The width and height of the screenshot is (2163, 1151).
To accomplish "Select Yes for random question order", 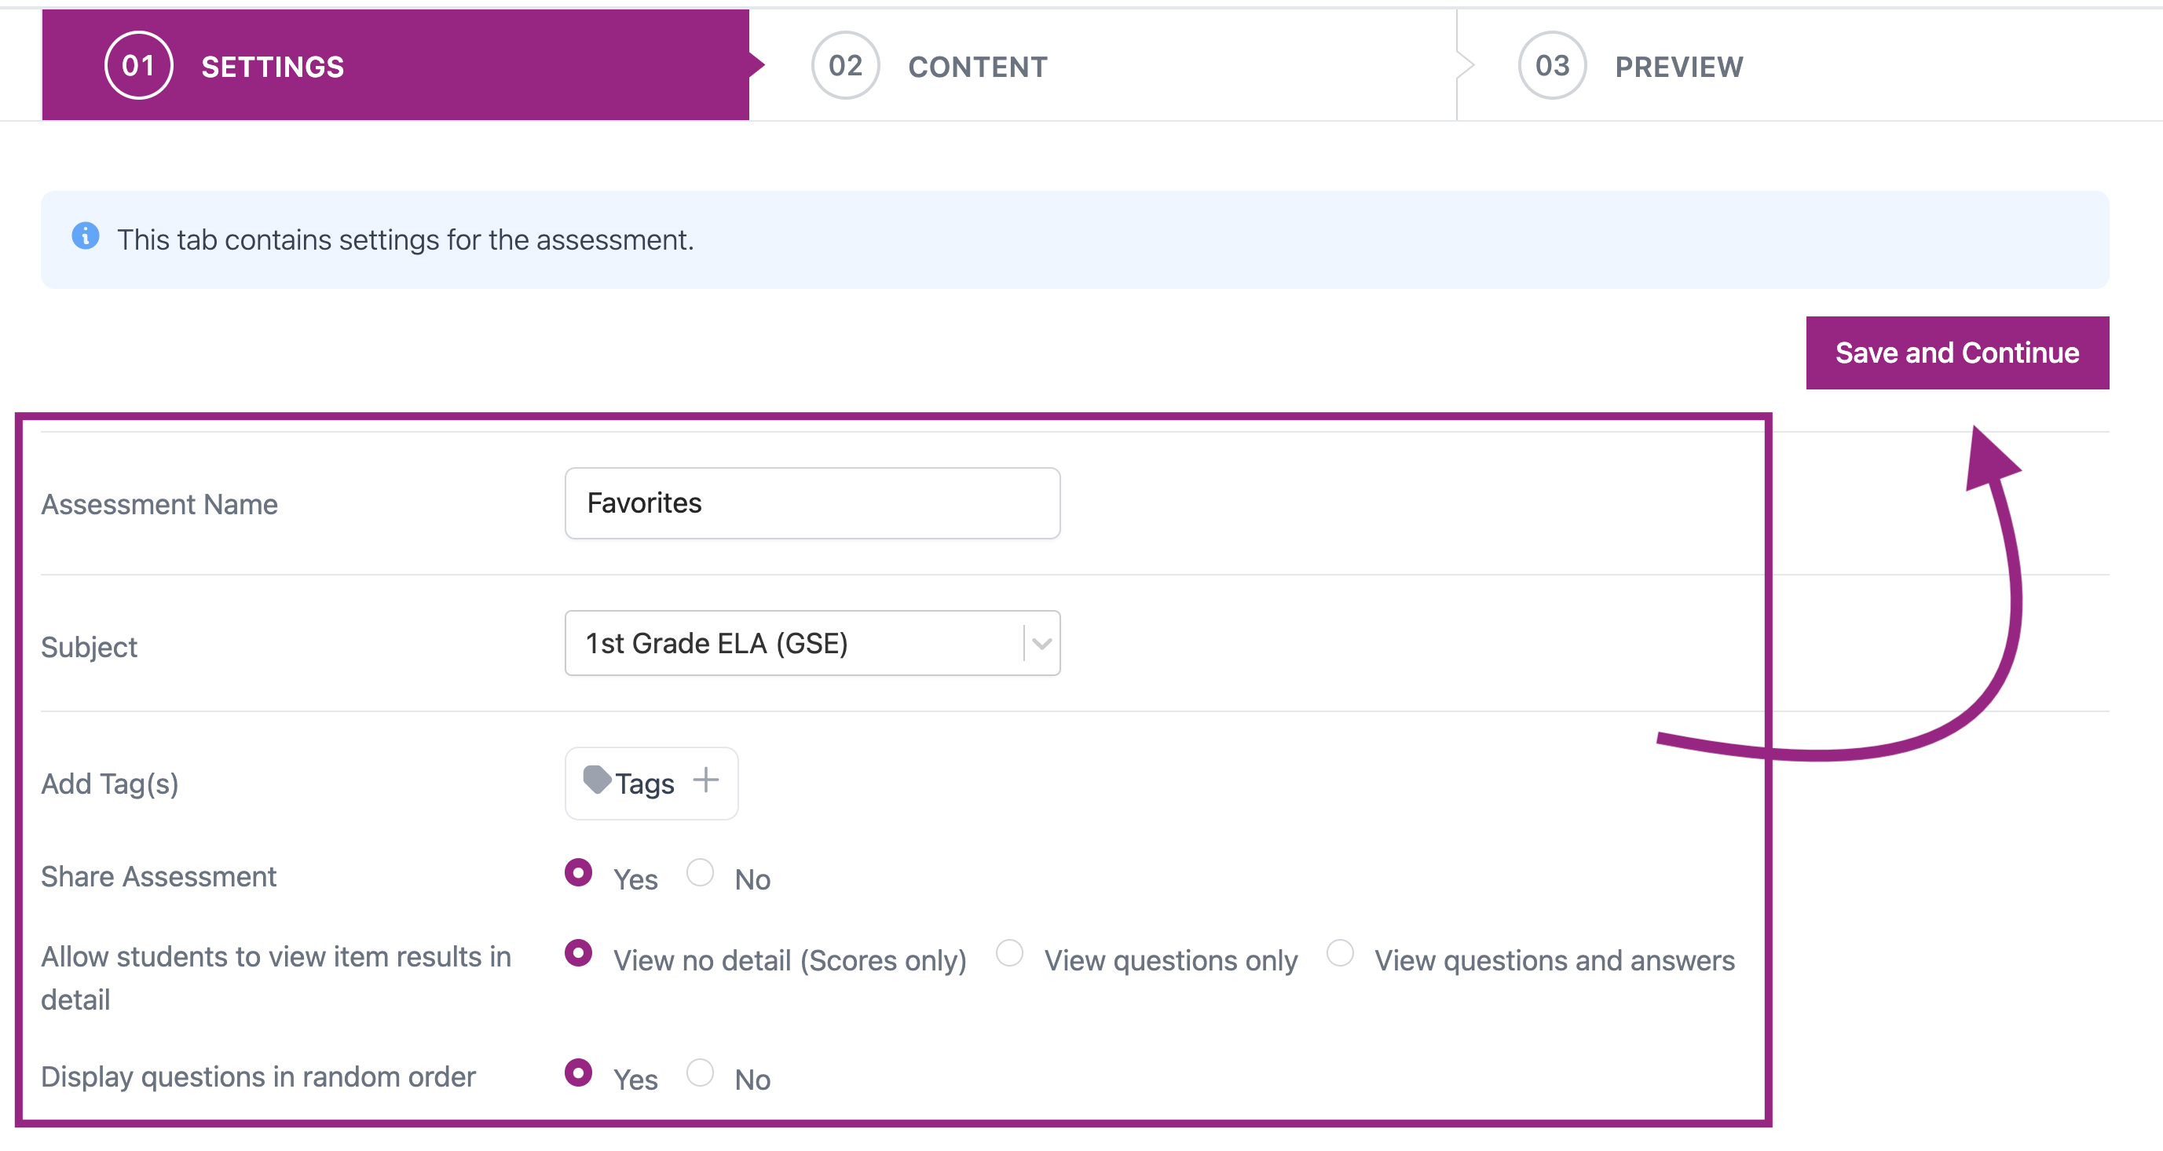I will coord(579,1073).
